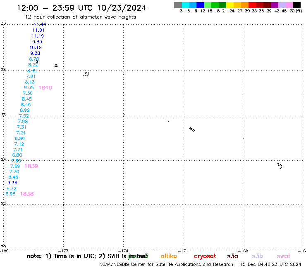The image size is (306, 268).
Task: Click the black swatch at the scale's end
Action: click(297, 5)
